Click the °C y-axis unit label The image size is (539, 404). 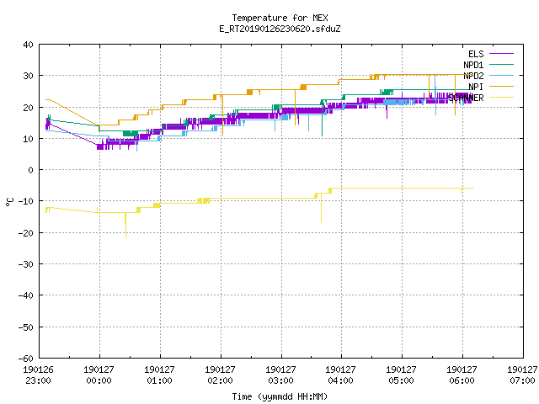tap(9, 202)
